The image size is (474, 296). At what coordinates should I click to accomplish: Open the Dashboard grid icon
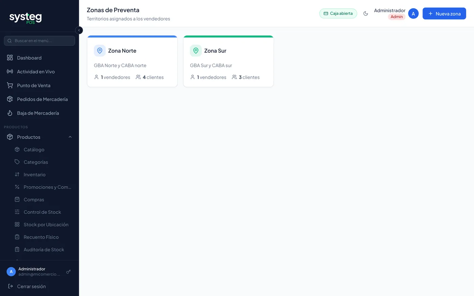[10, 58]
